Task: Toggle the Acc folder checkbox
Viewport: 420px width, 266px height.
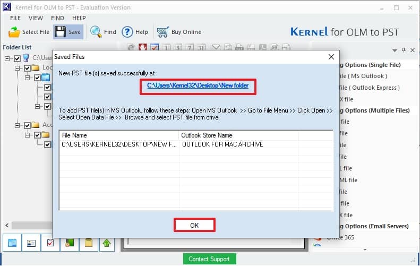Action: click(x=28, y=126)
